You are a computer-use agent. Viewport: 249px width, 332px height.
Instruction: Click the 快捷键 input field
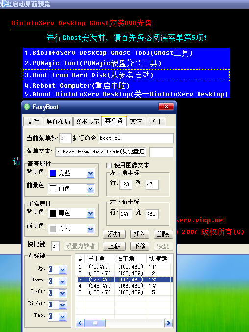tap(55, 246)
